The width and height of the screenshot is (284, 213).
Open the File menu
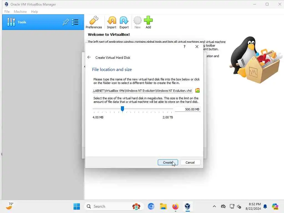point(7,12)
